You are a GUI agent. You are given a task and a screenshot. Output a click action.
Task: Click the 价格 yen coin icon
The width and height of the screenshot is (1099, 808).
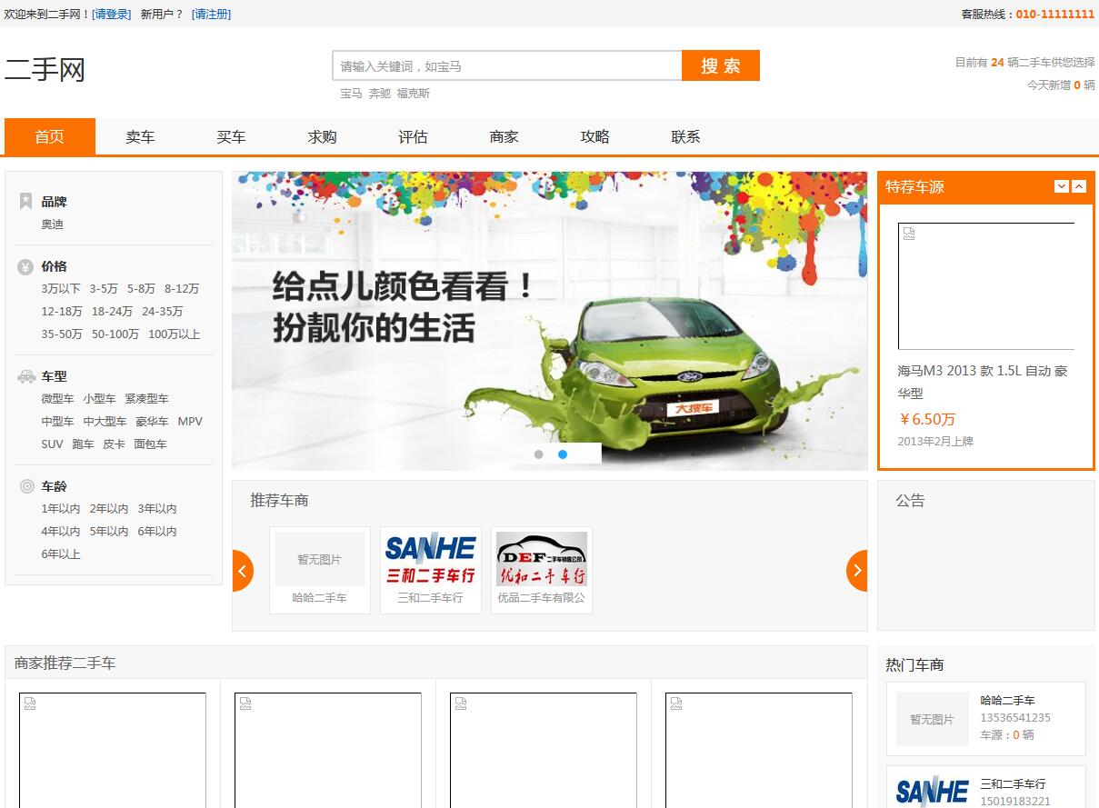(x=25, y=266)
